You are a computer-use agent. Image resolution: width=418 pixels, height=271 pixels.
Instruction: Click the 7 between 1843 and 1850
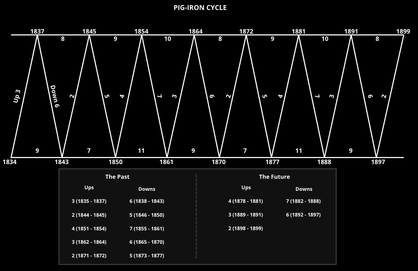click(89, 151)
